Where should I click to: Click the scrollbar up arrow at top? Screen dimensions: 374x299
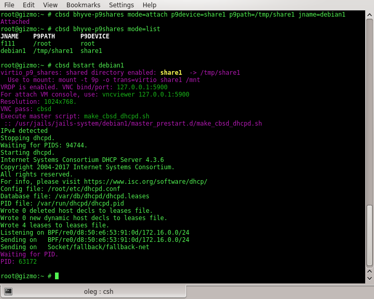[369, 15]
